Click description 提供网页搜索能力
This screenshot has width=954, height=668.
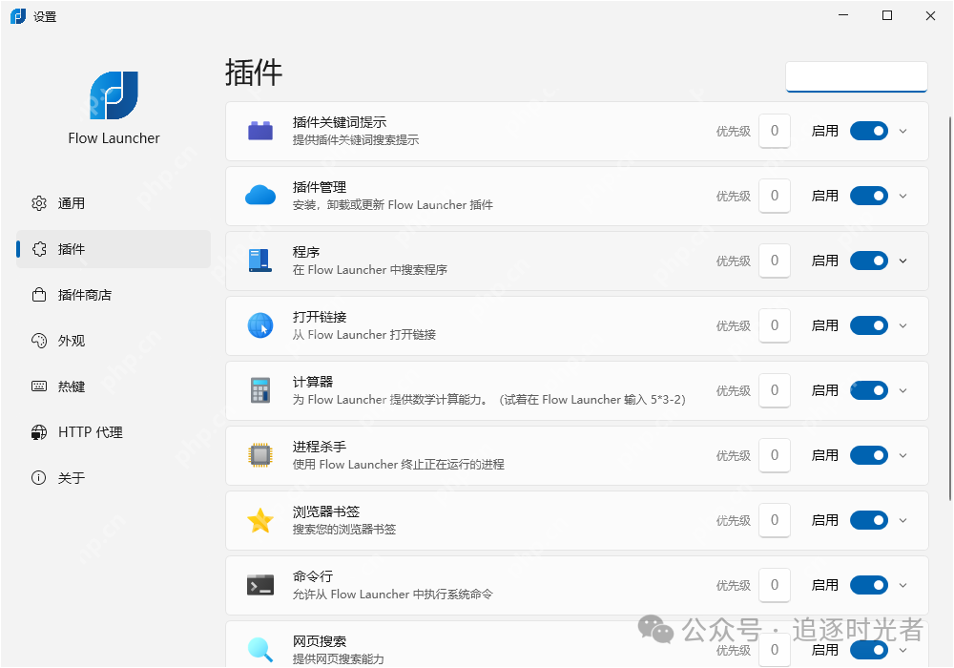coord(339,658)
